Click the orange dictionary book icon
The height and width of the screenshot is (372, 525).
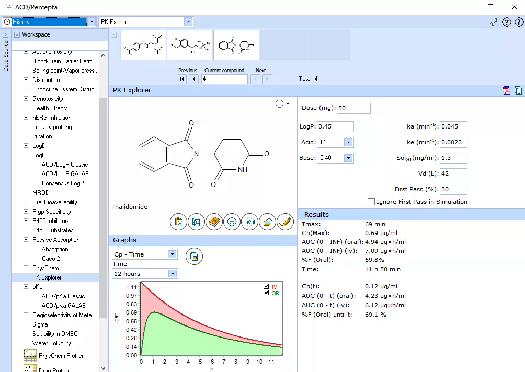pyautogui.click(x=213, y=222)
